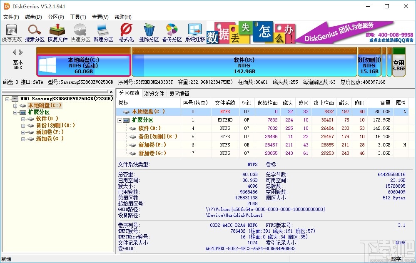
Task: Click the 保存更改 save changes icon
Action: (12, 32)
